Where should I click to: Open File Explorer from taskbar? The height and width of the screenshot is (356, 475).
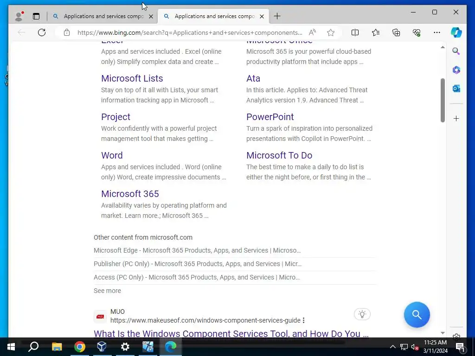(57, 347)
